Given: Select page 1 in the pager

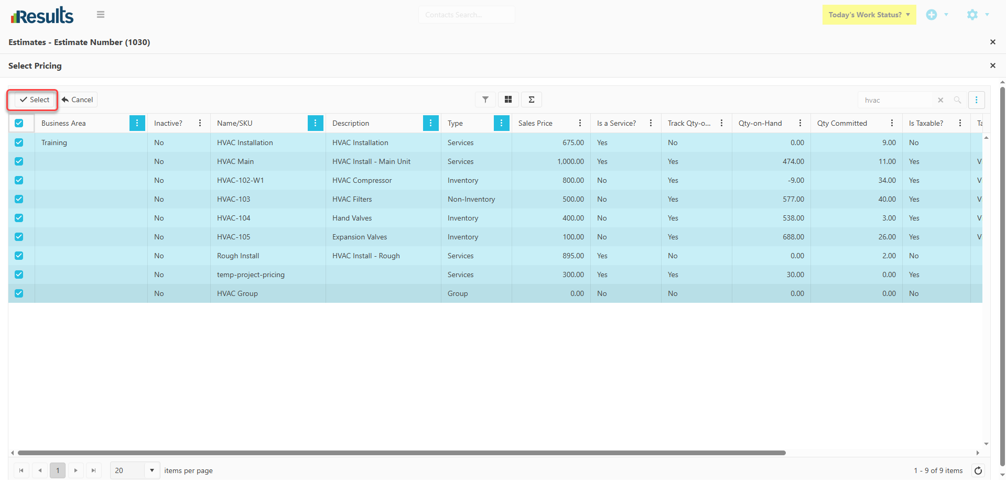Looking at the screenshot, I should coord(58,470).
